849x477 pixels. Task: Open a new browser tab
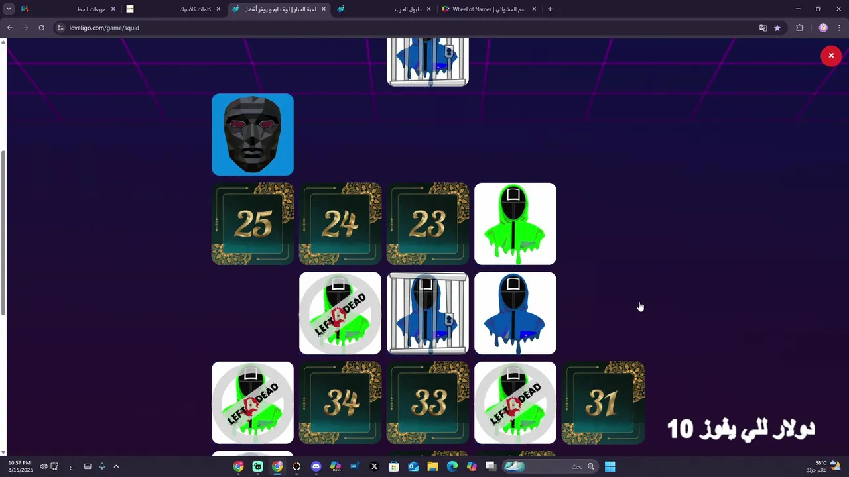pos(550,9)
